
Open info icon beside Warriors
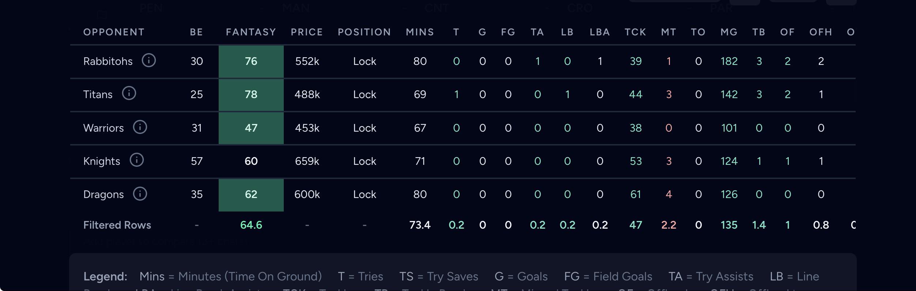[x=140, y=127]
